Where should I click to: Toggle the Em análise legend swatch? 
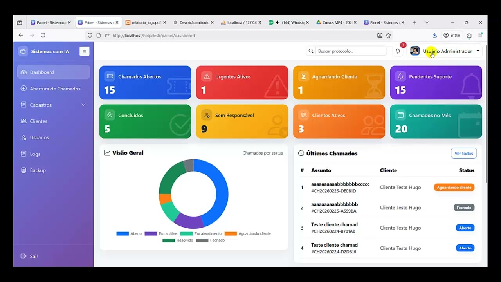pyautogui.click(x=151, y=234)
